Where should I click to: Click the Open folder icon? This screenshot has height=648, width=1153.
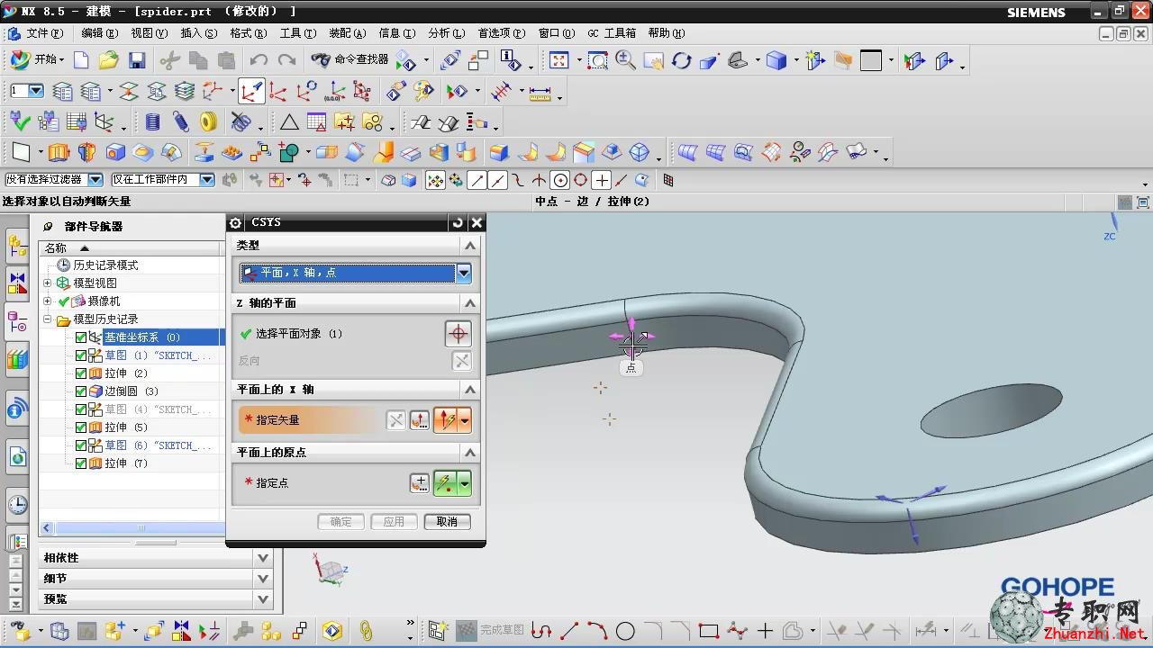109,60
